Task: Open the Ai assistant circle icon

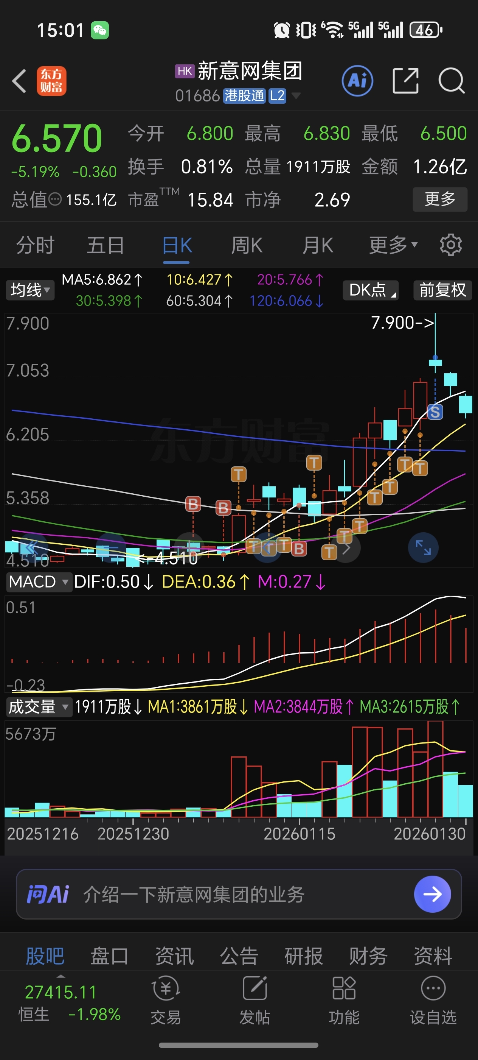Action: coord(357,81)
